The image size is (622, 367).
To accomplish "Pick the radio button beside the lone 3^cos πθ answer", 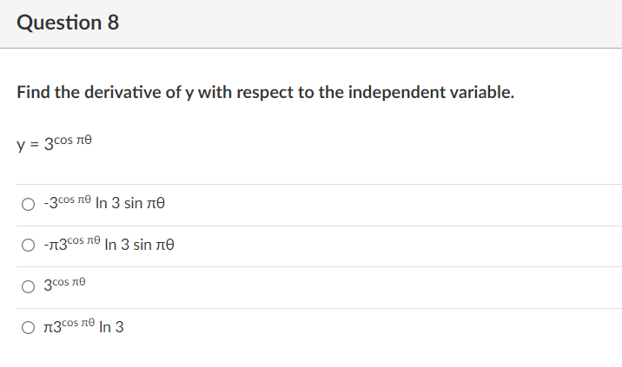I will point(30,287).
